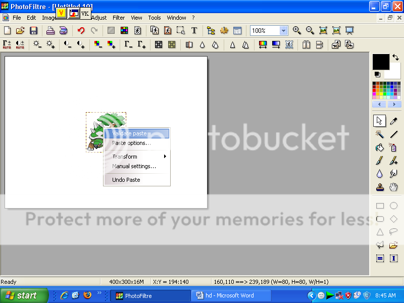This screenshot has height=303, width=404.
Task: Select the Clone stamp tool
Action: point(380,187)
